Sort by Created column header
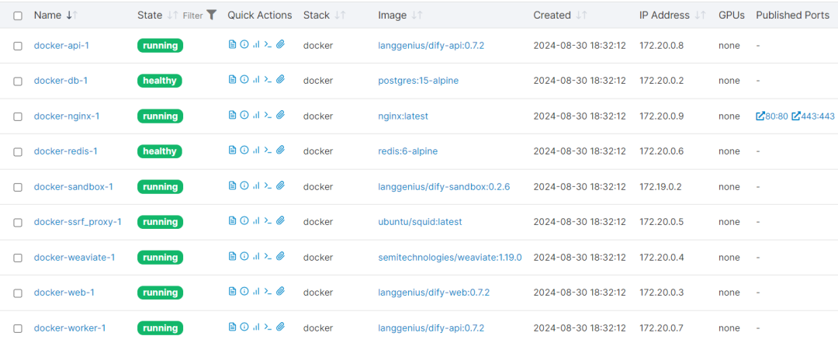Viewport: 838px width, 343px height. [x=552, y=15]
